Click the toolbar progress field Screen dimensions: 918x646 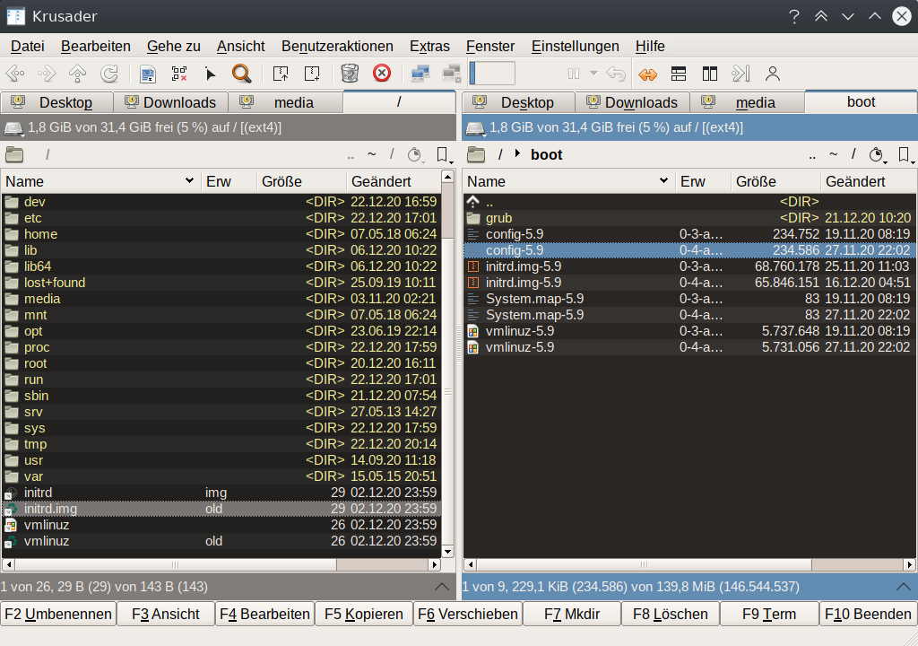coord(492,74)
